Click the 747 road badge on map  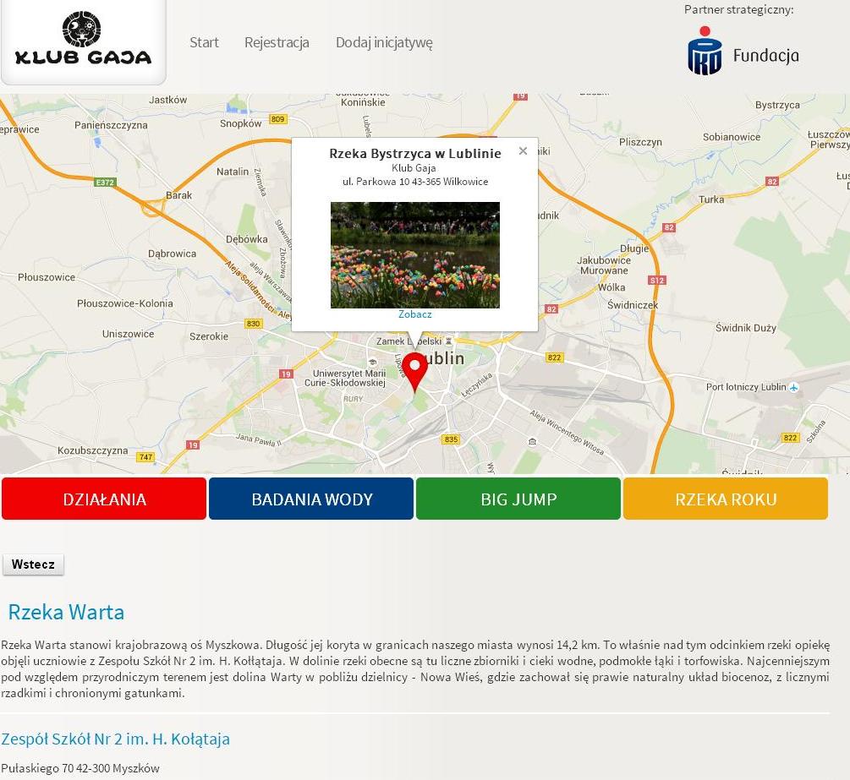145,456
